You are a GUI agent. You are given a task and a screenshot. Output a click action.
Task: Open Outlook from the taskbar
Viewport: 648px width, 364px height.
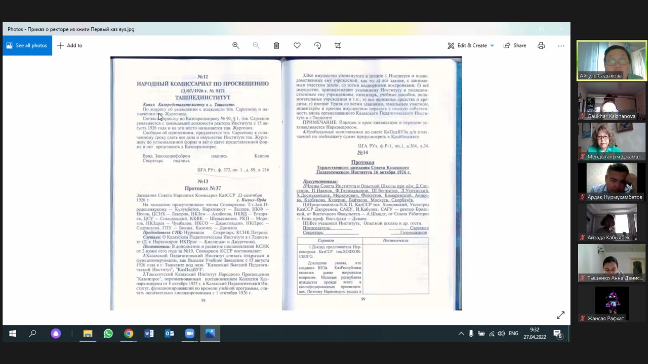pyautogui.click(x=170, y=334)
